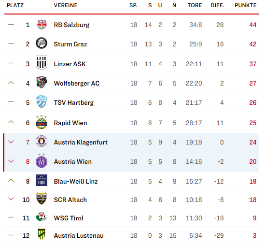Click the Blau-Weiß Linz square logo
The width and height of the screenshot is (265, 245).
(42, 180)
